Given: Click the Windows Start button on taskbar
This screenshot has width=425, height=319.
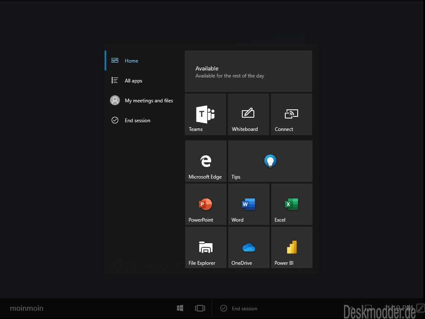Looking at the screenshot, I should pos(180,308).
